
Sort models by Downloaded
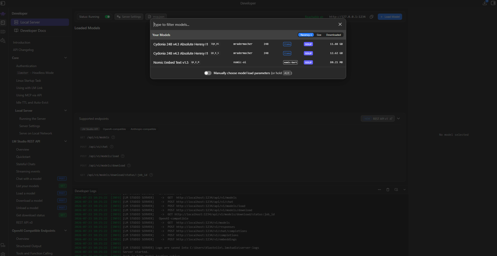coord(333,35)
